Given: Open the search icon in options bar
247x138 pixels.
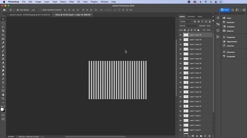Looking at the screenshot, I should point(233,10).
